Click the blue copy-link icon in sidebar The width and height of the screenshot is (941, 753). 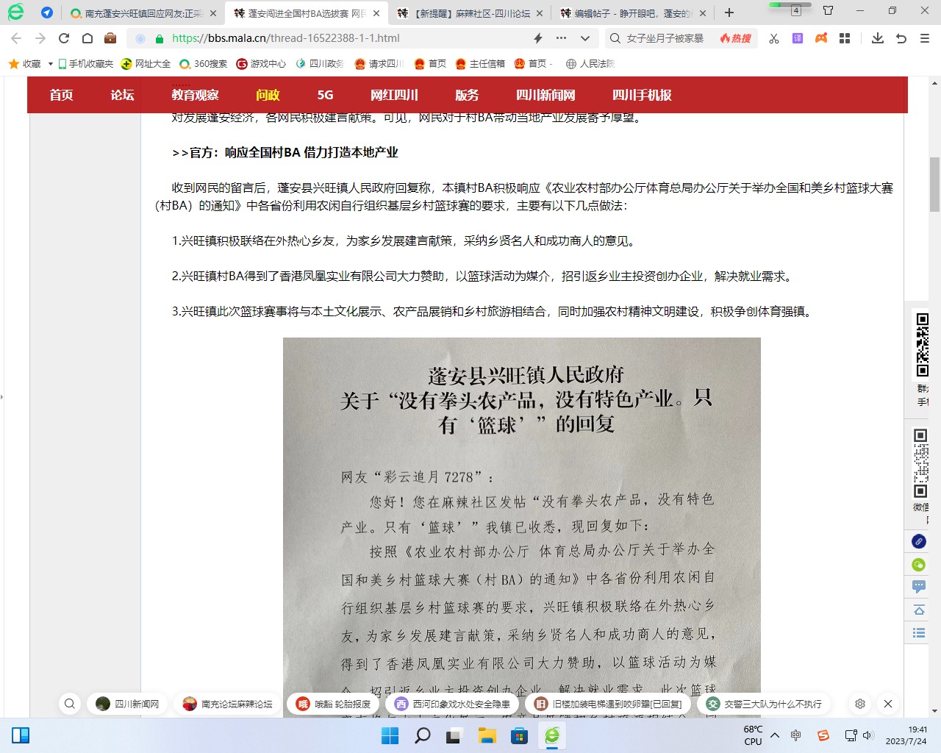919,541
